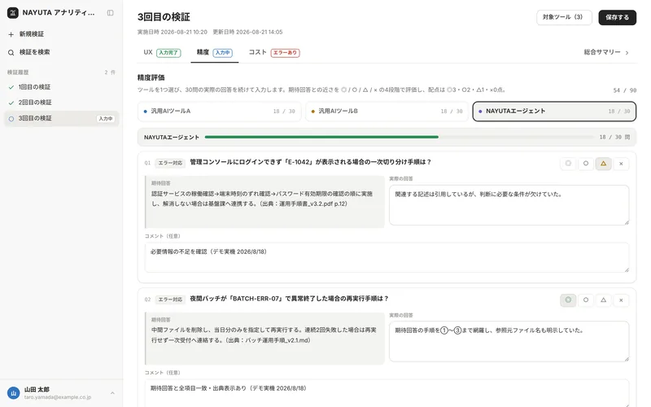Rate question 02 with double circle ◎
The height and width of the screenshot is (407, 651).
pyautogui.click(x=568, y=300)
